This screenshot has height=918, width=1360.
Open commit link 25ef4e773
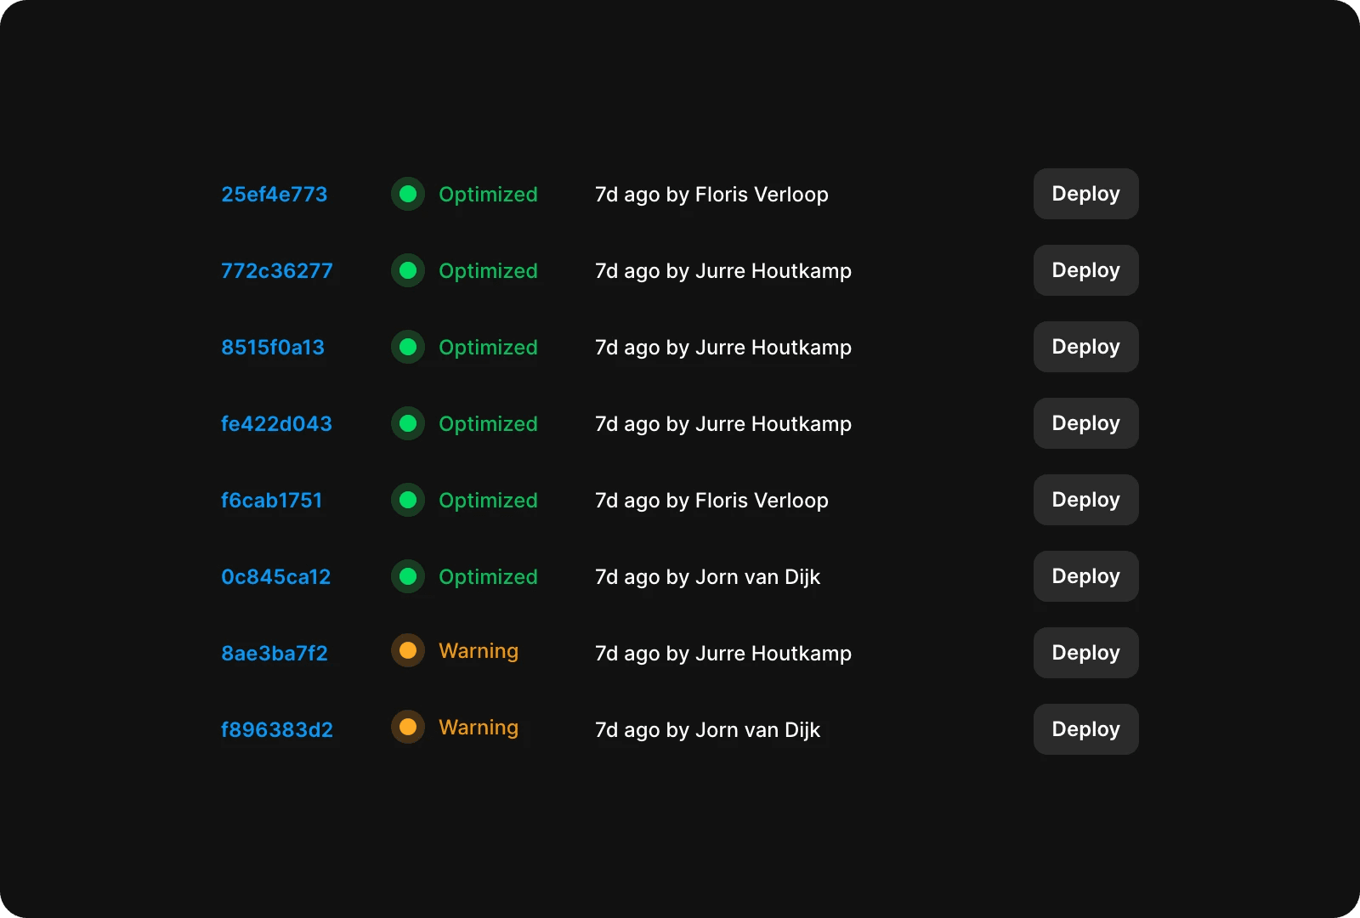[x=274, y=195]
